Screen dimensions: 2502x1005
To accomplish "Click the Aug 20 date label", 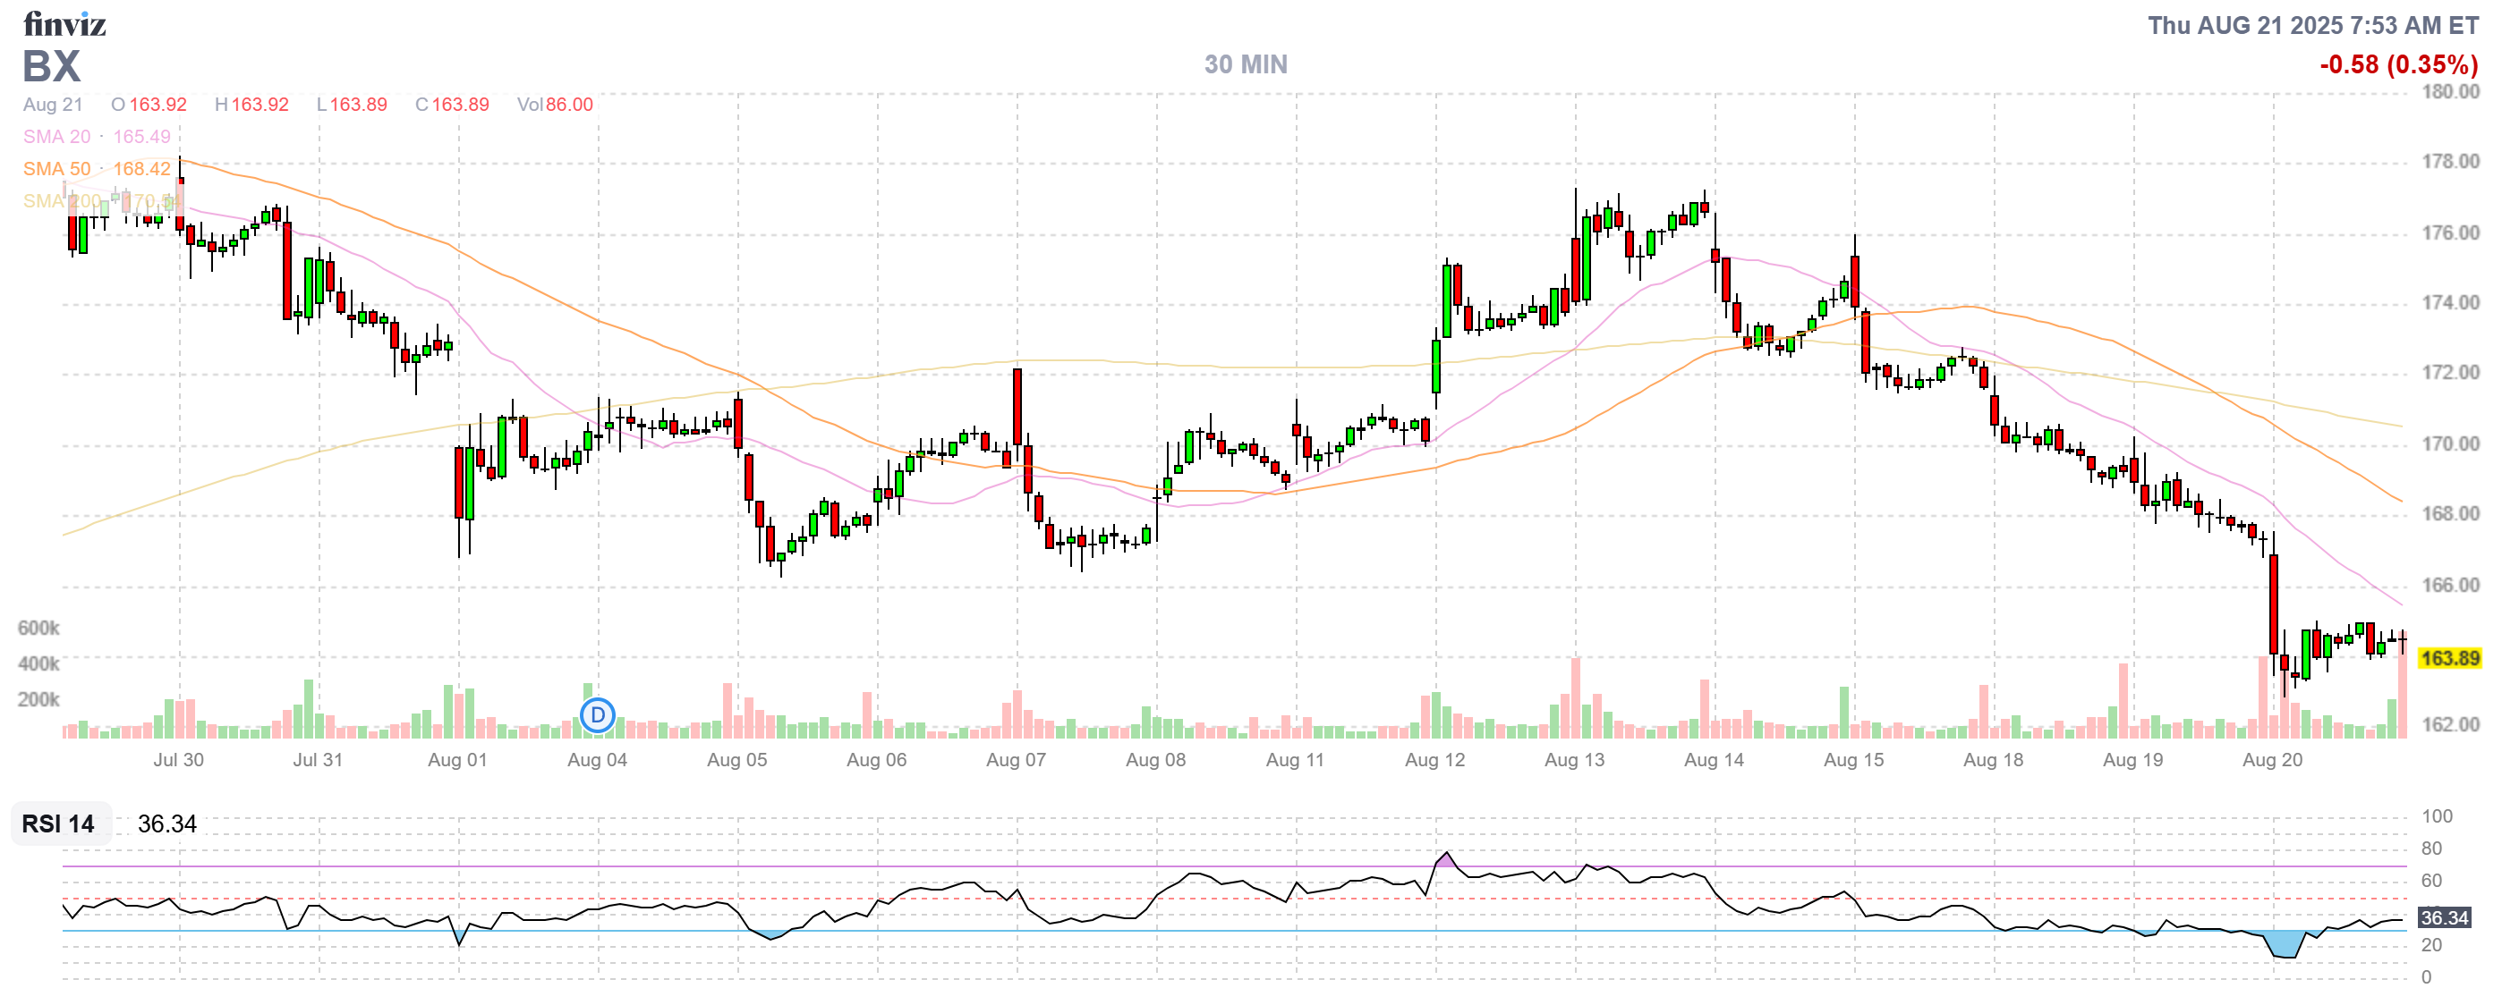I will (x=2272, y=761).
